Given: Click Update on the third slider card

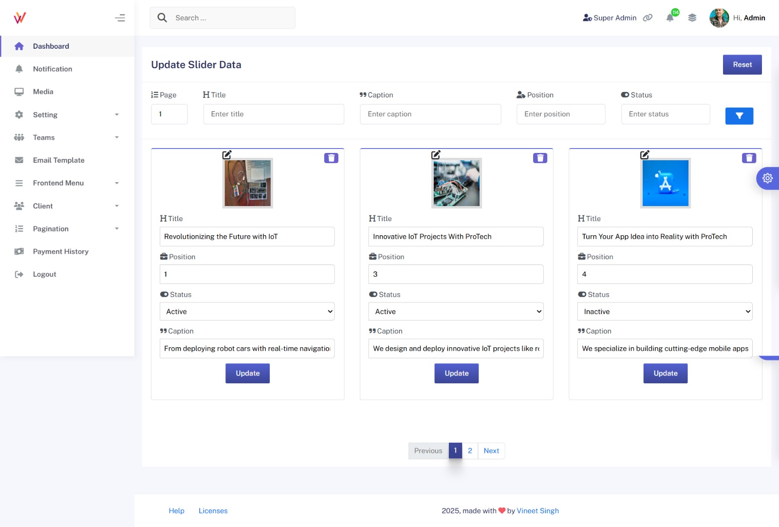Looking at the screenshot, I should coord(665,374).
